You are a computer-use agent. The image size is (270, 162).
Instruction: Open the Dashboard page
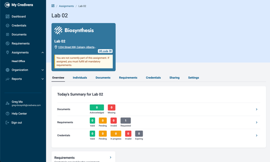[19, 16]
